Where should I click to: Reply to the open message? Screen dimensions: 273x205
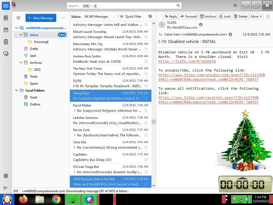(171, 16)
